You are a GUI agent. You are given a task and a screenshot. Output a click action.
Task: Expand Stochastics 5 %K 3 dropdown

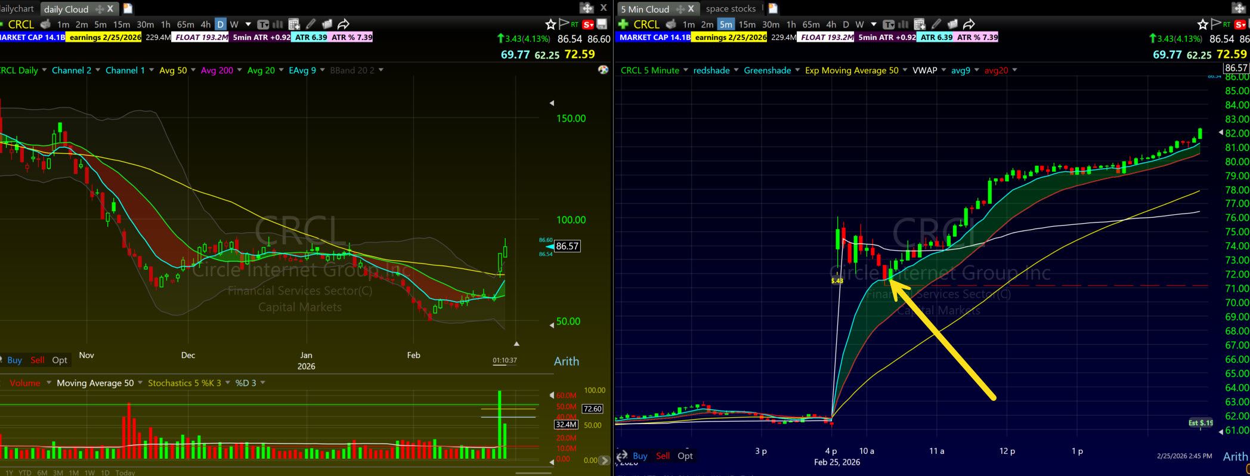(x=227, y=383)
